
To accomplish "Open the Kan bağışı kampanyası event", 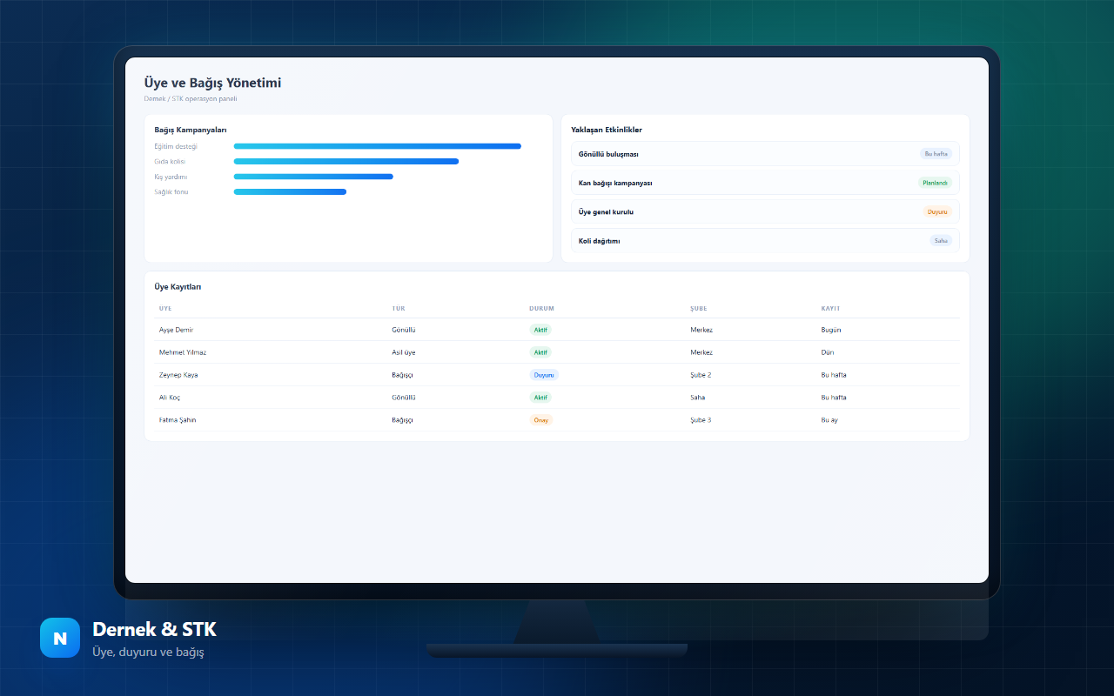I will point(765,183).
